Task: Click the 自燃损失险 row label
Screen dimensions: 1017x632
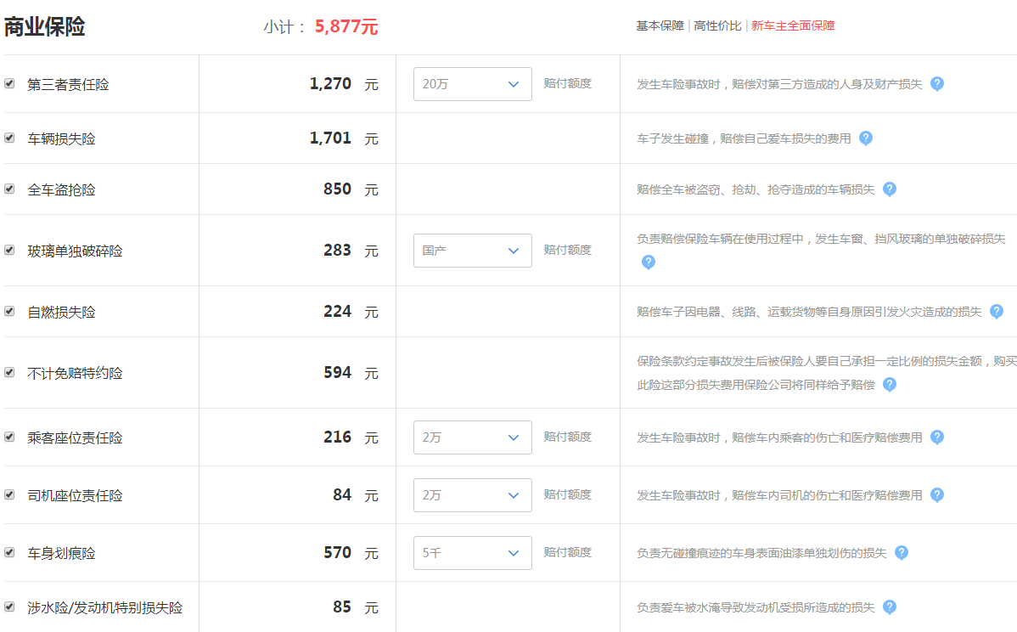Action: coord(62,312)
